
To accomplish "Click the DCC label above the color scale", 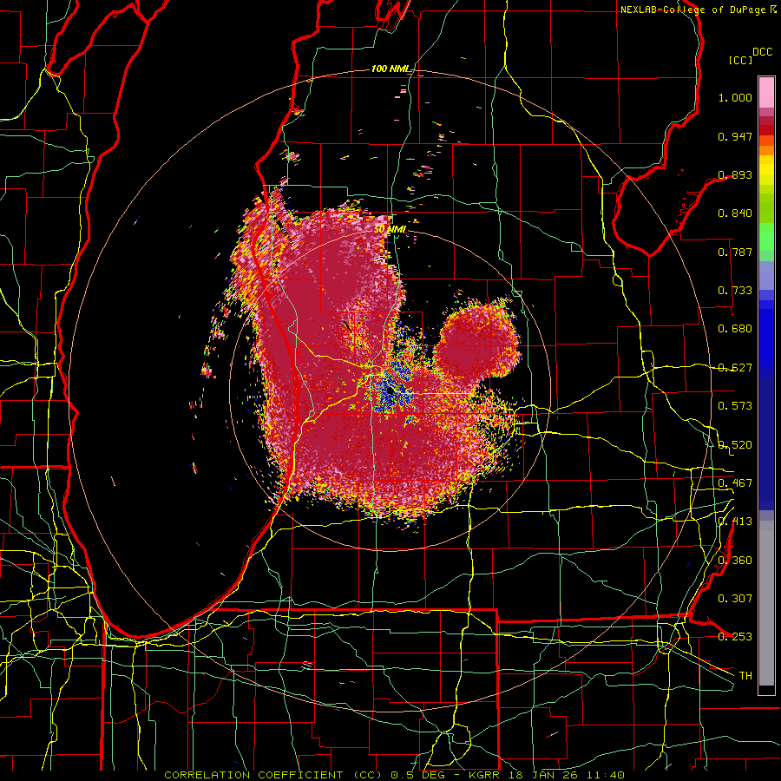I will [762, 52].
